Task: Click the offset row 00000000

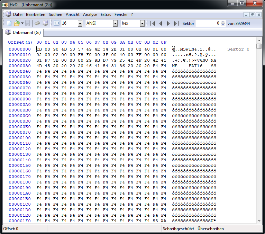Action: [20, 49]
